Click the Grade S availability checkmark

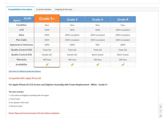72,65
